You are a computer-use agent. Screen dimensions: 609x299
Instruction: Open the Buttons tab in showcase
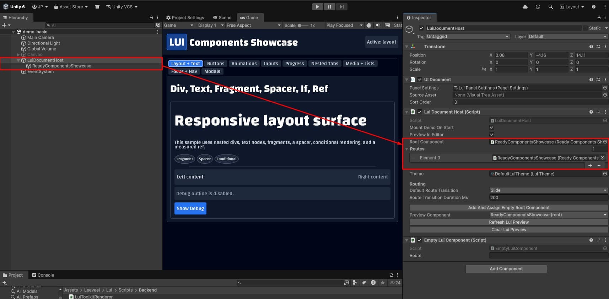216,64
